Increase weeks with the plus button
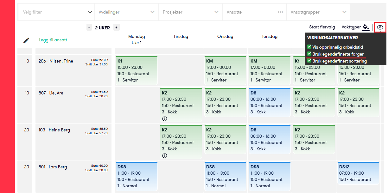 coord(116,27)
